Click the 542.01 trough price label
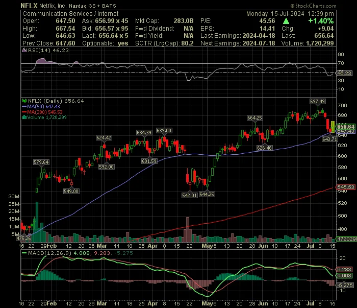Viewport: 357px width, 308px height. [x=189, y=196]
